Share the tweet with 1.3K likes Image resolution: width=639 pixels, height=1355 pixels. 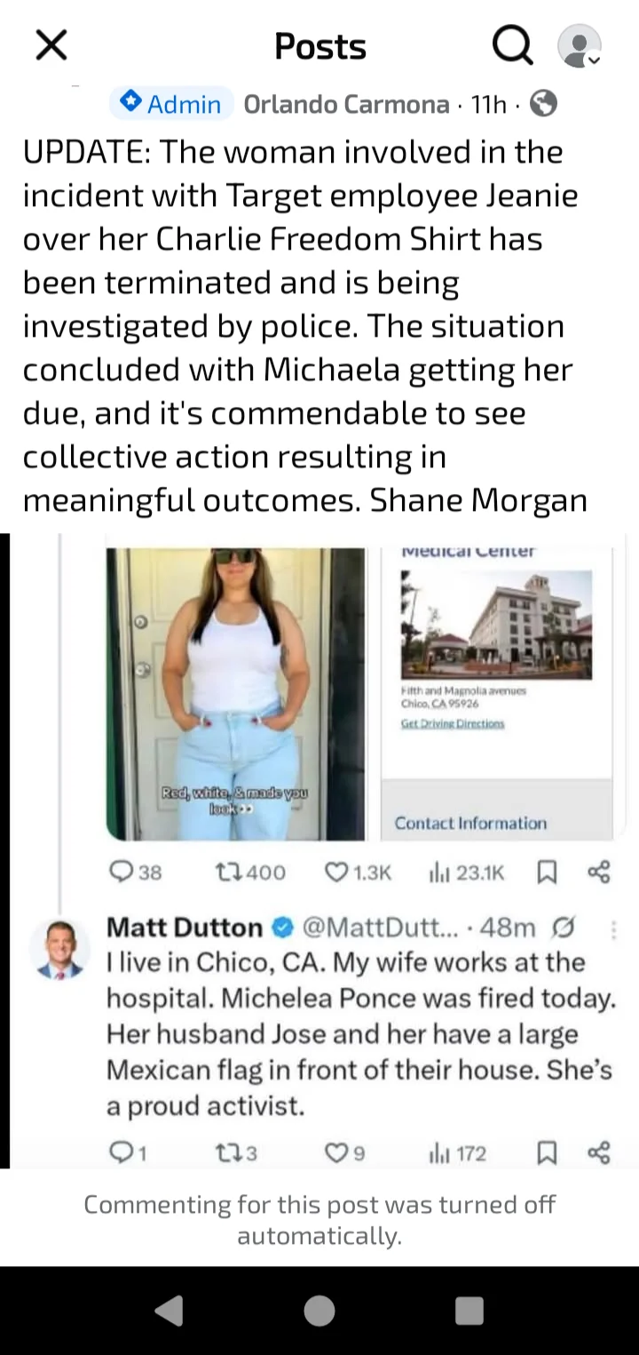click(x=599, y=873)
